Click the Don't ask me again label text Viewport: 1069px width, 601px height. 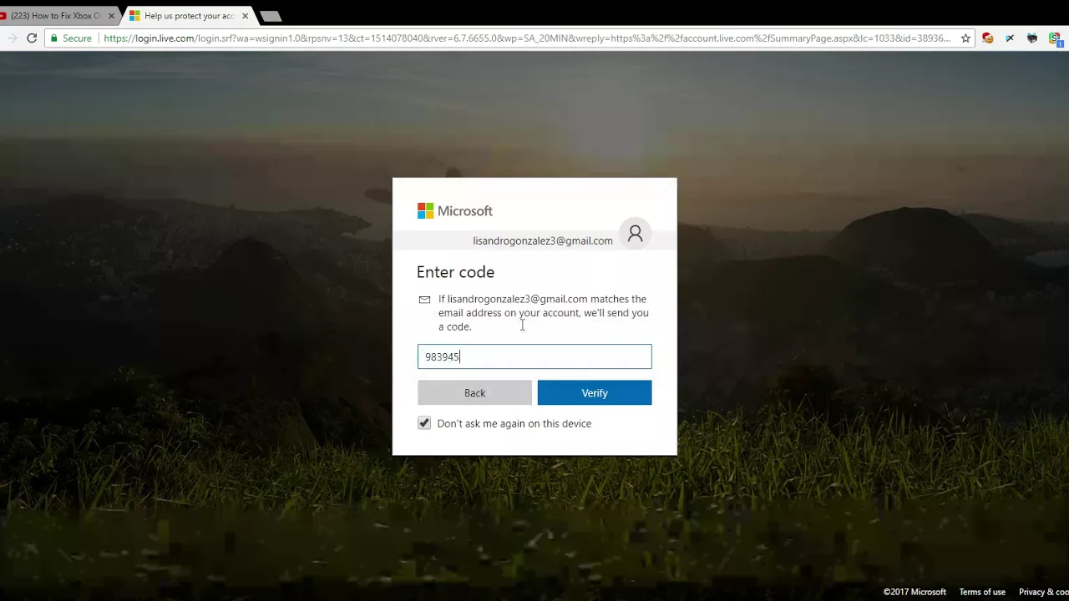click(514, 423)
